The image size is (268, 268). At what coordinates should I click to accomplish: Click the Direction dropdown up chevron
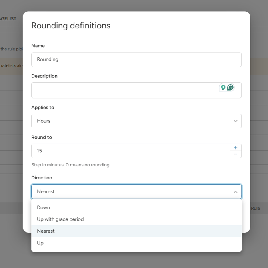pyautogui.click(x=236, y=192)
